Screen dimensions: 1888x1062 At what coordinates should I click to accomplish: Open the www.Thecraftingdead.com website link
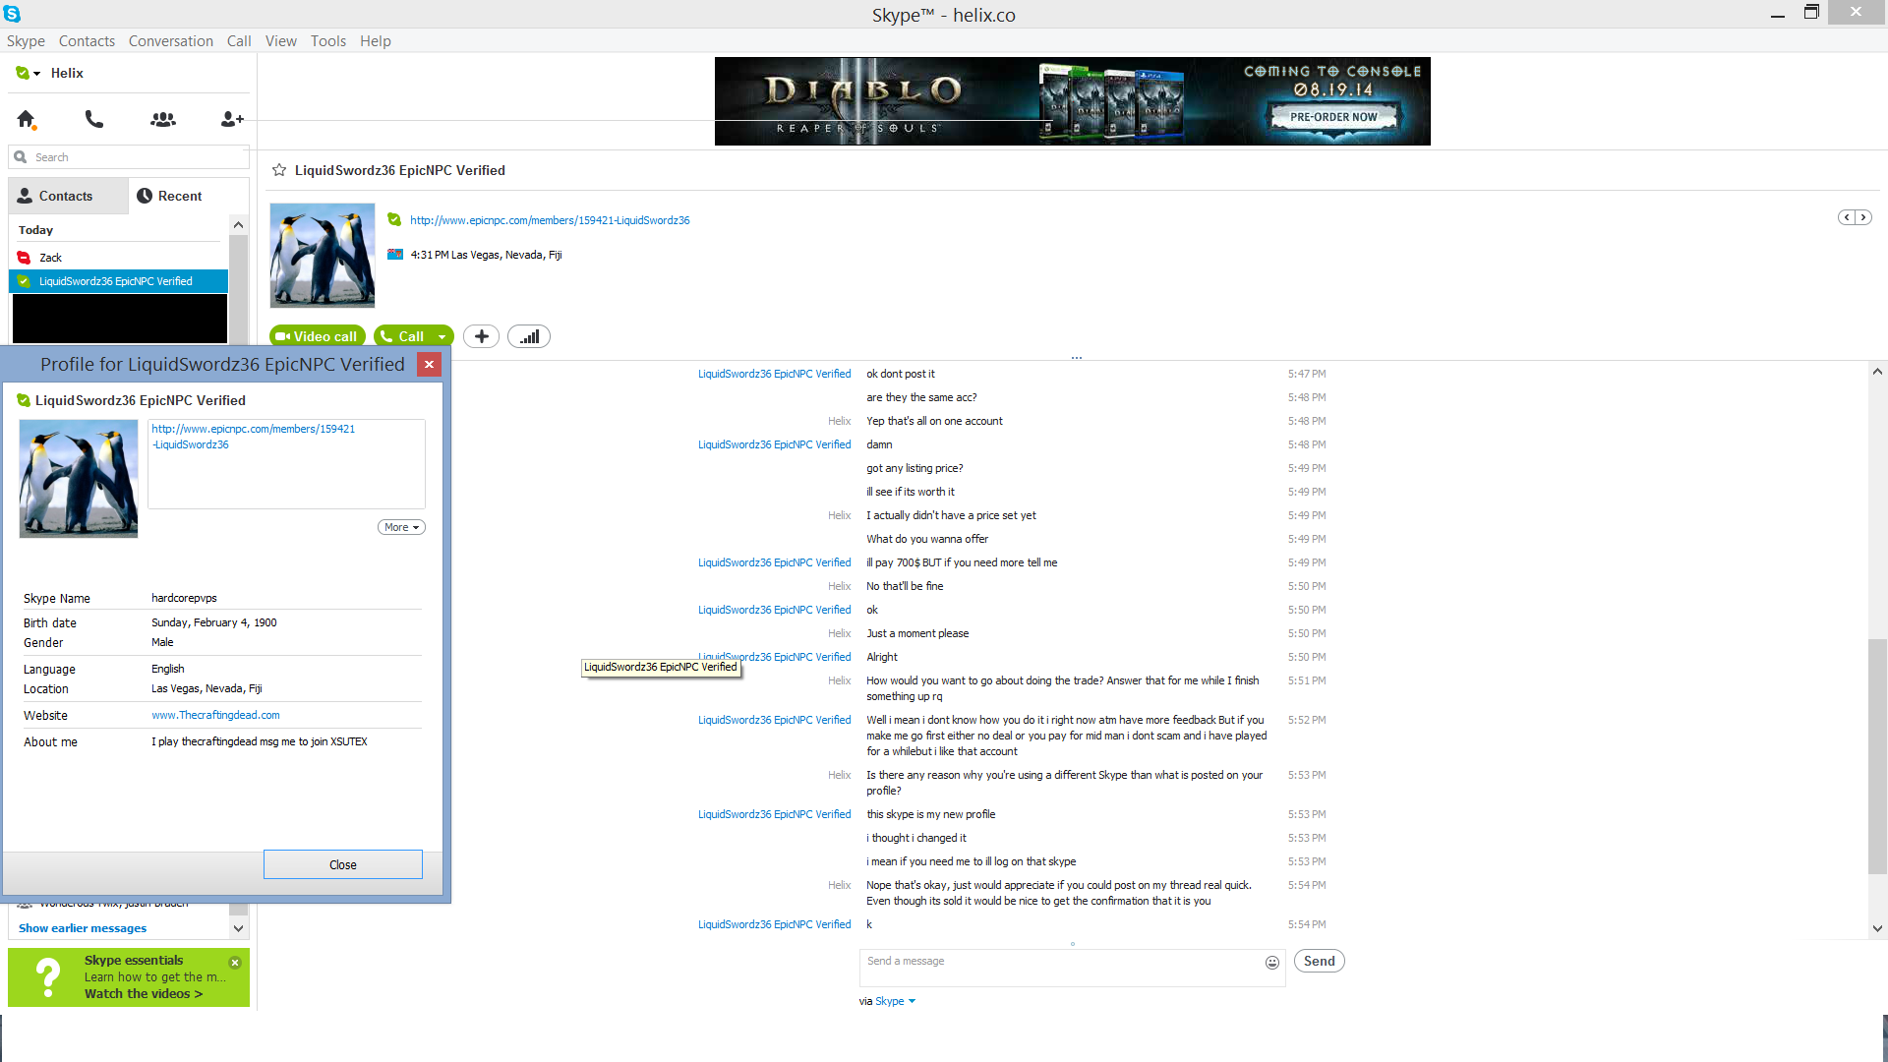click(215, 715)
